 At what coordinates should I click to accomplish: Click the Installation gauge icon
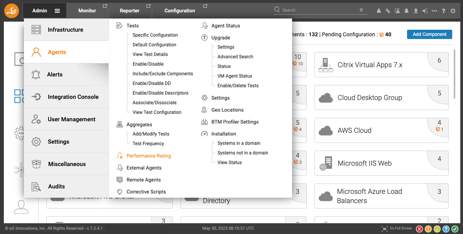[x=204, y=134]
